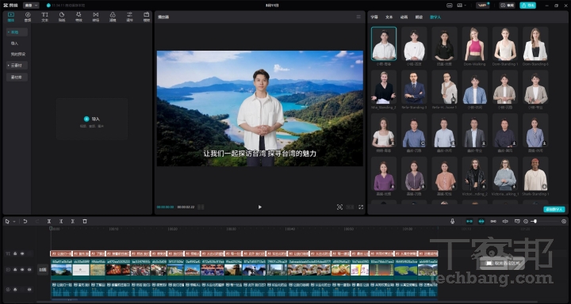Click the 00:30 mark on timeline ruler
Viewport: 571px width, 304px height.
(x=232, y=229)
